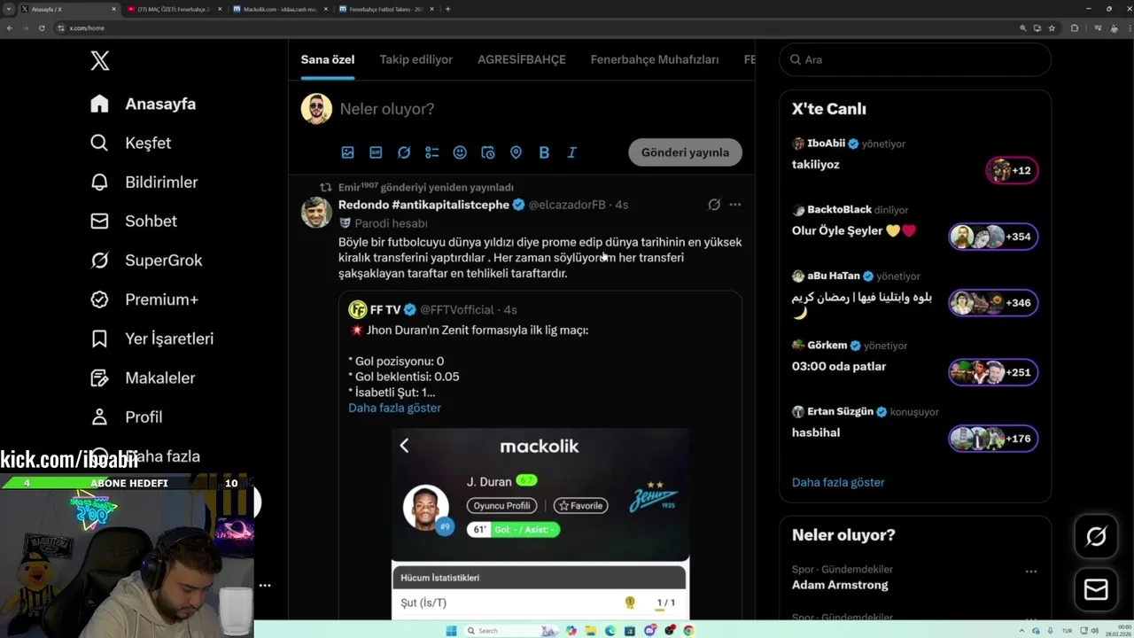Switch to the Sana özel tab
1134x638 pixels.
pyautogui.click(x=328, y=59)
